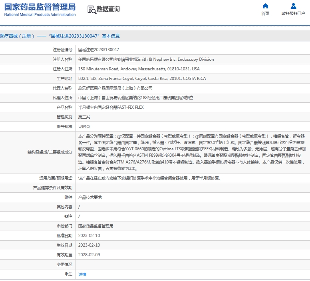
Task: Click the 结构及组成/主要组成成分 label
Action: (50, 152)
